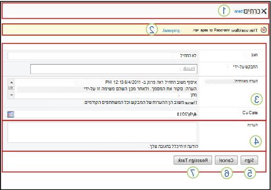The height and width of the screenshot is (190, 271).
Task: Click the note text הודעה זו תיכלל בתגובה שלך
Action: (x=173, y=146)
